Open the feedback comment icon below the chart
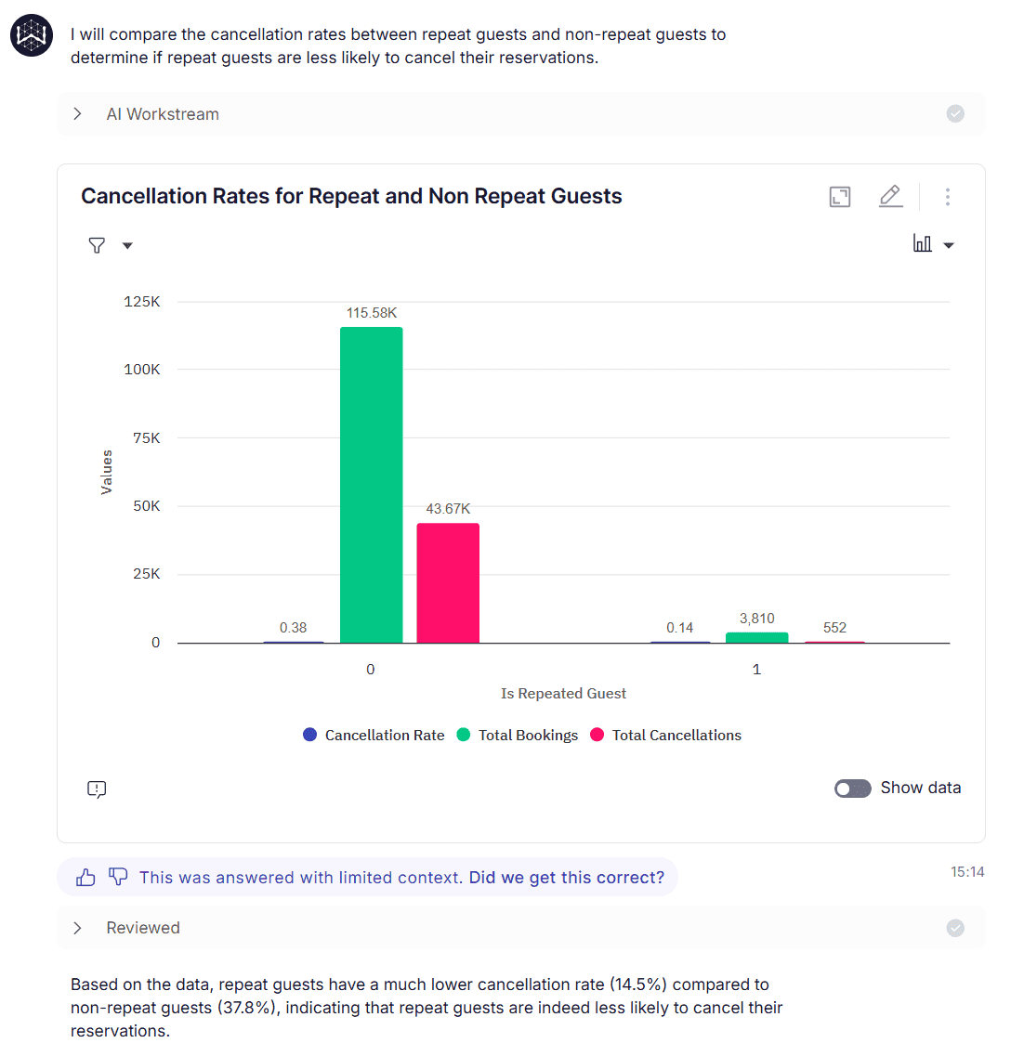Viewport: 1024px width, 1056px height. 96,789
